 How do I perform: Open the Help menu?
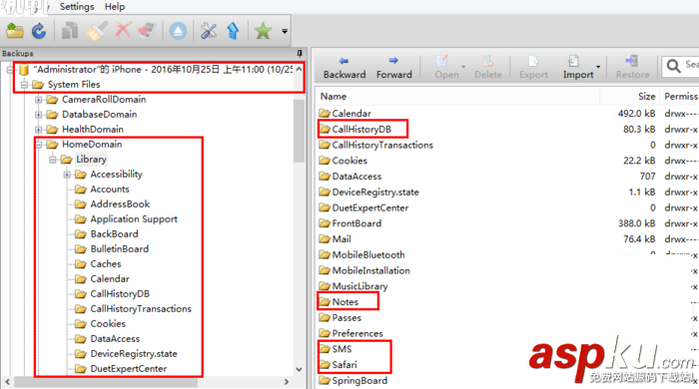pos(115,7)
